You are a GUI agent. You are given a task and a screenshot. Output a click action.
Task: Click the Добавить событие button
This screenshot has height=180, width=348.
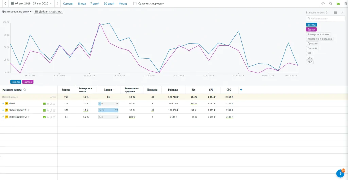[48, 12]
